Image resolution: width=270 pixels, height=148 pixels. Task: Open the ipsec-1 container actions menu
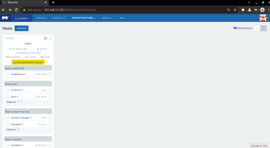pos(50,96)
